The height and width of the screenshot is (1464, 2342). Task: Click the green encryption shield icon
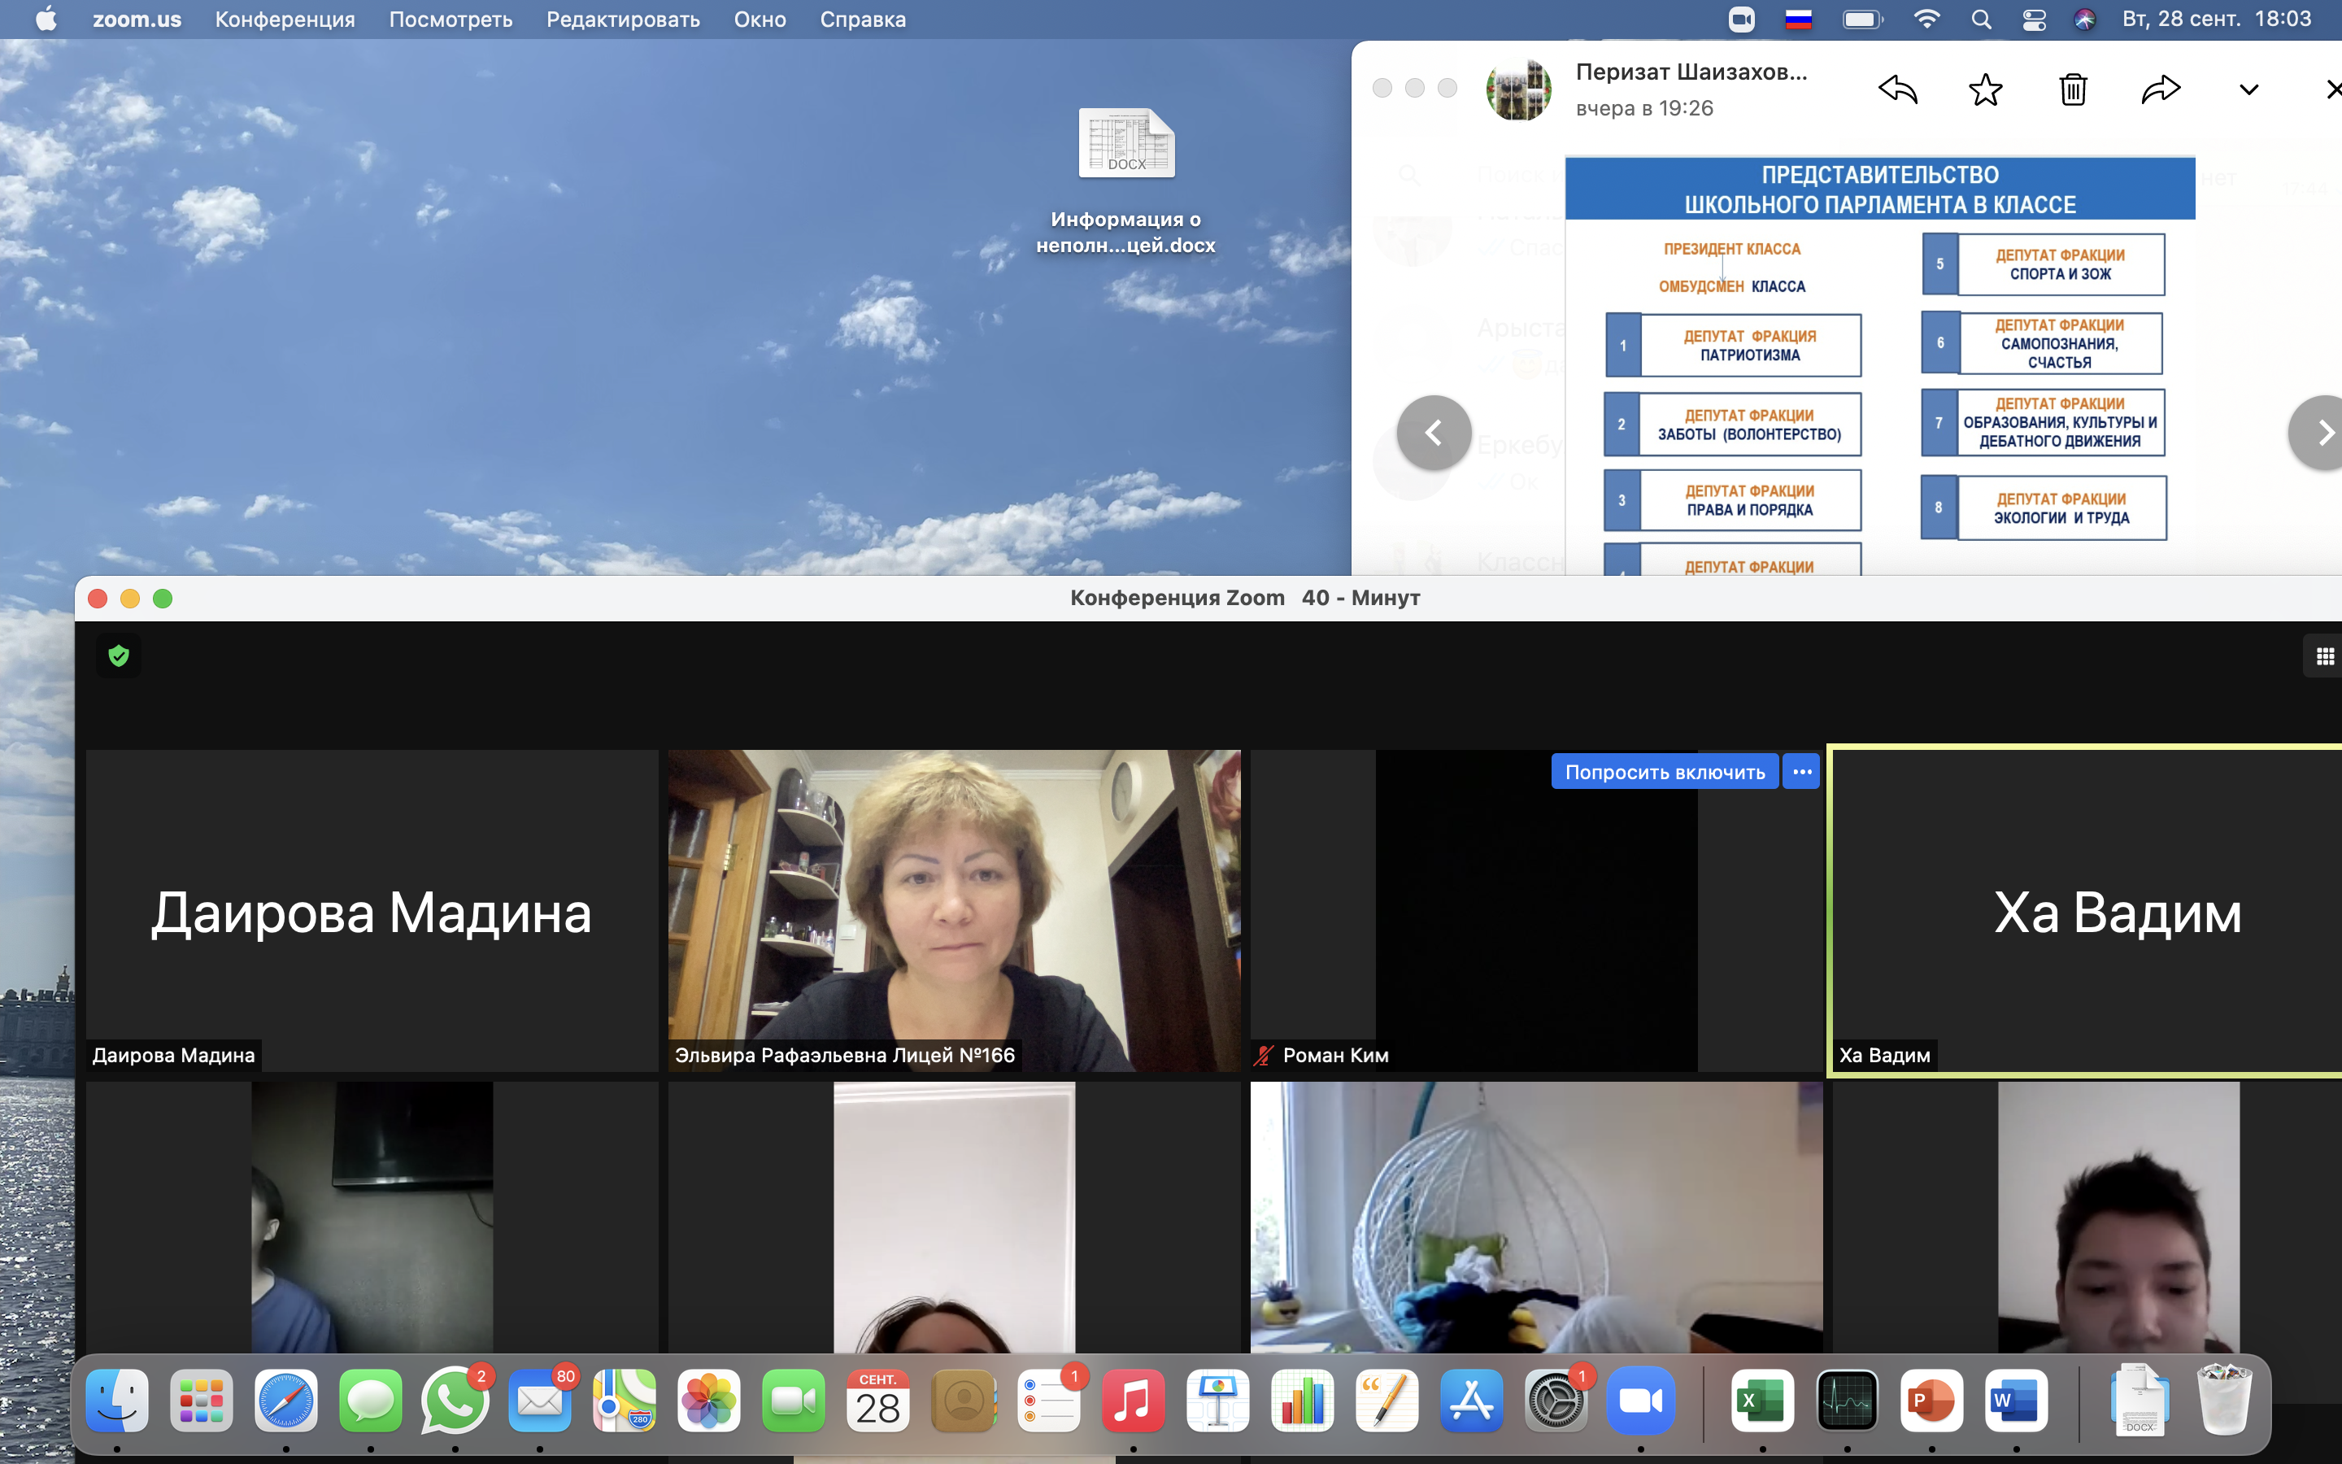[119, 656]
